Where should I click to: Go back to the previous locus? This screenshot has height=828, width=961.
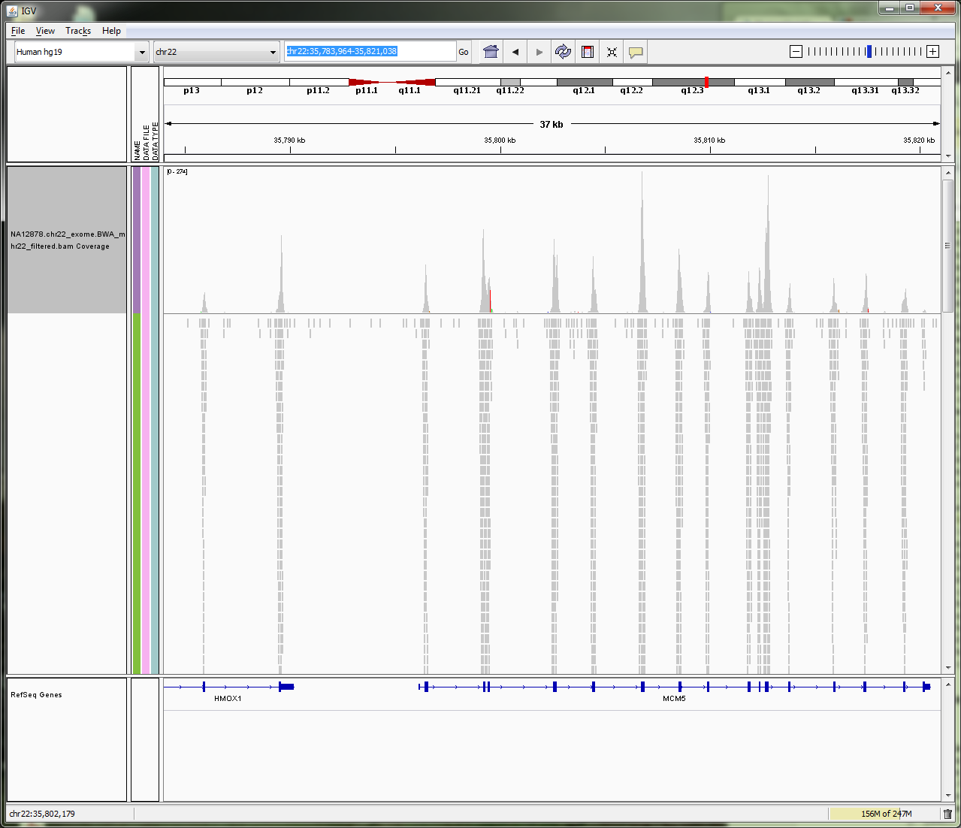(515, 52)
